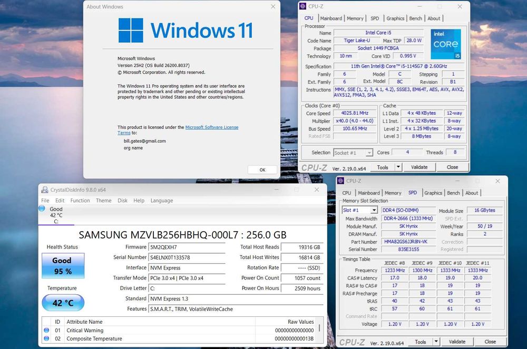The width and height of the screenshot is (527, 349).
Task: Switch to About tab in upper CPU-Z
Action: pos(434,18)
